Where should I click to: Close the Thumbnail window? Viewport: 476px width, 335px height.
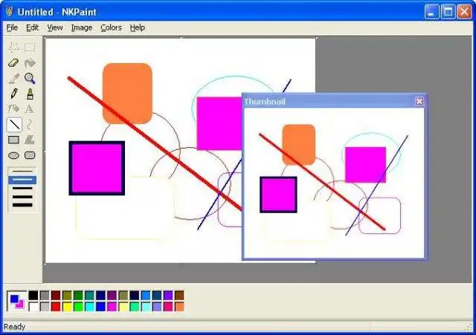[419, 101]
